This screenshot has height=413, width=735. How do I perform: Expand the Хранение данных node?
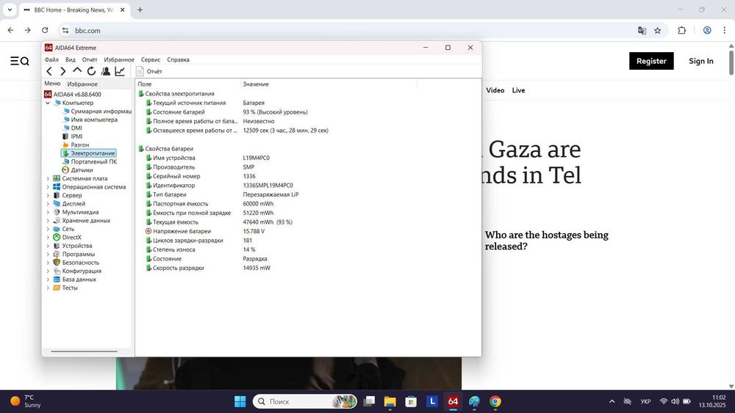pos(48,221)
